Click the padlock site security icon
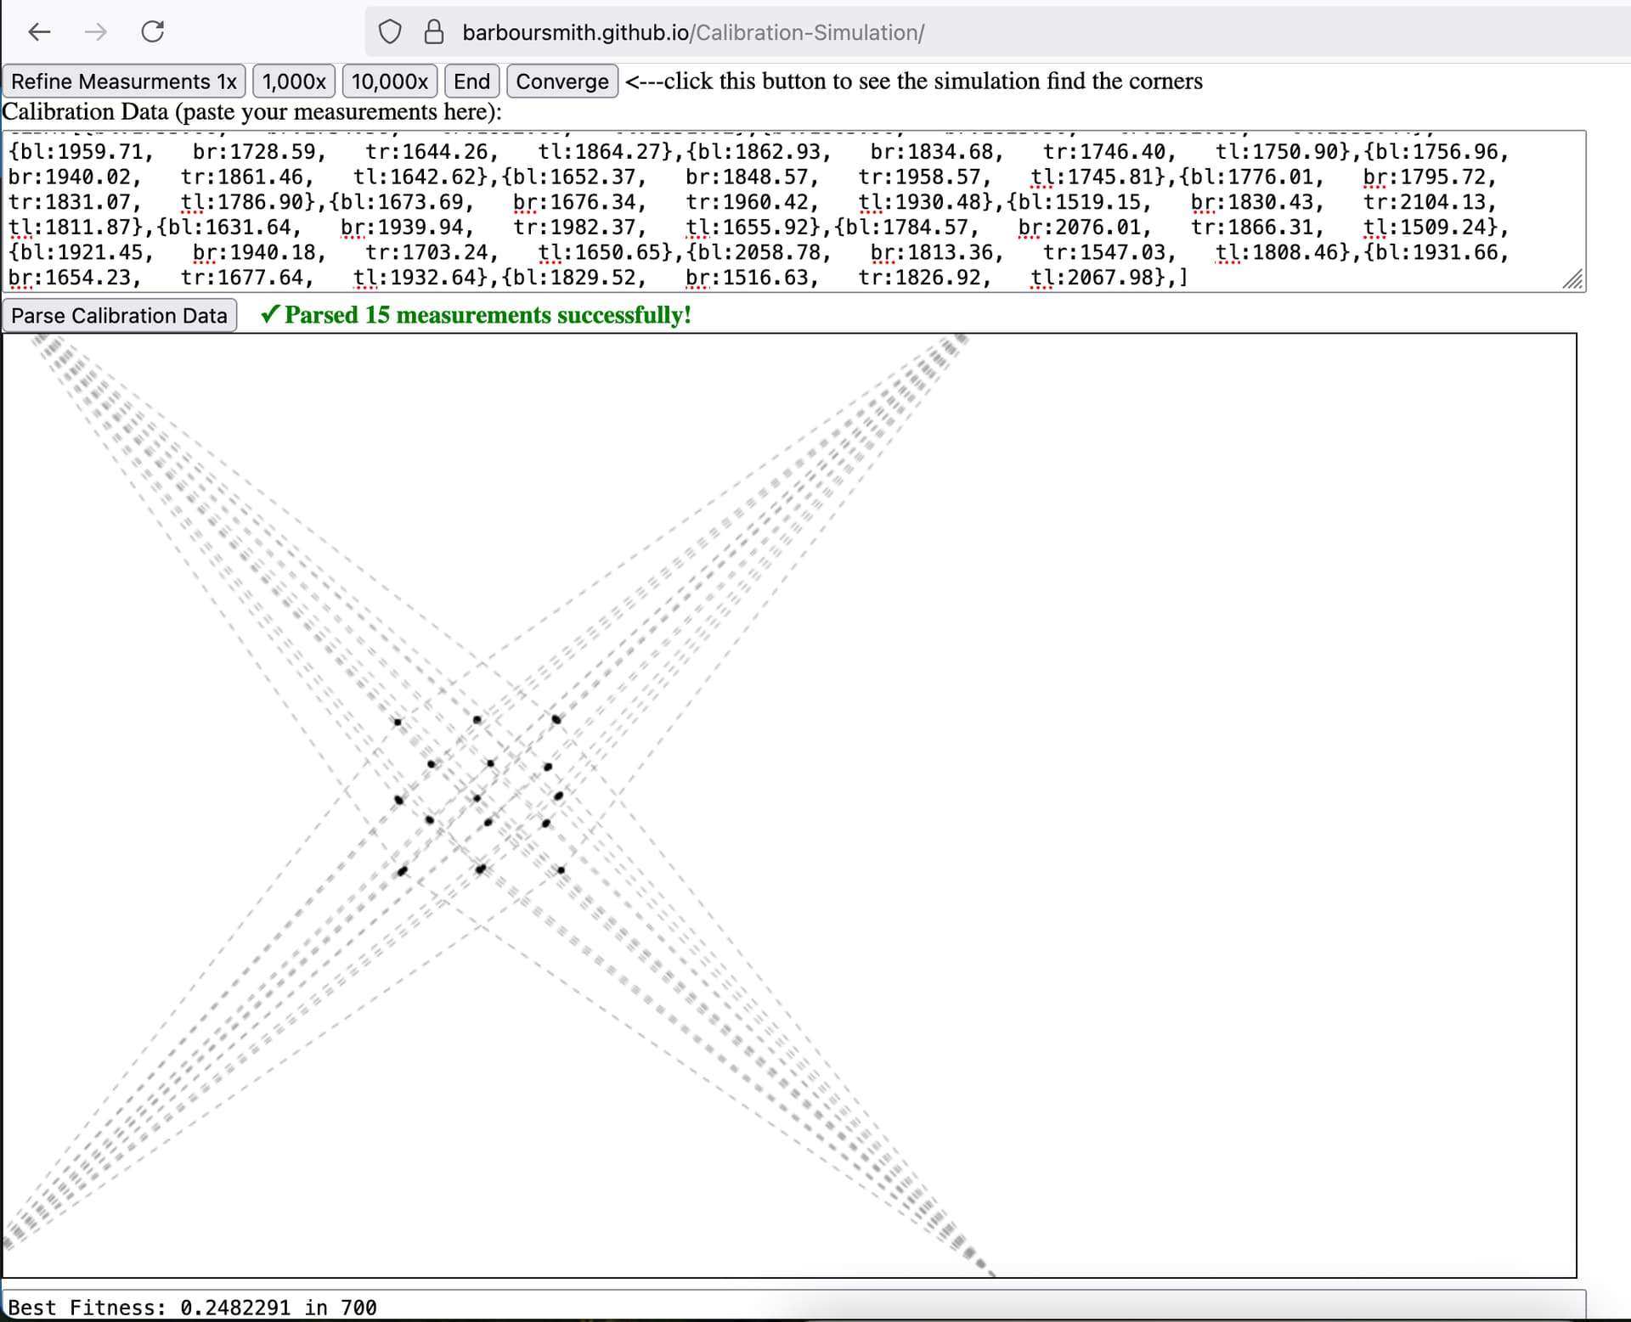The image size is (1631, 1322). (x=434, y=32)
